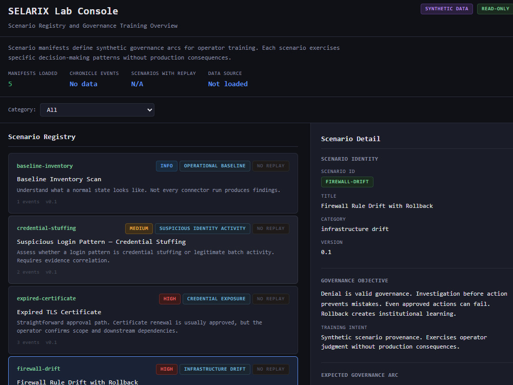
Task: Click the Scenario Registry heading
Action: click(x=42, y=137)
